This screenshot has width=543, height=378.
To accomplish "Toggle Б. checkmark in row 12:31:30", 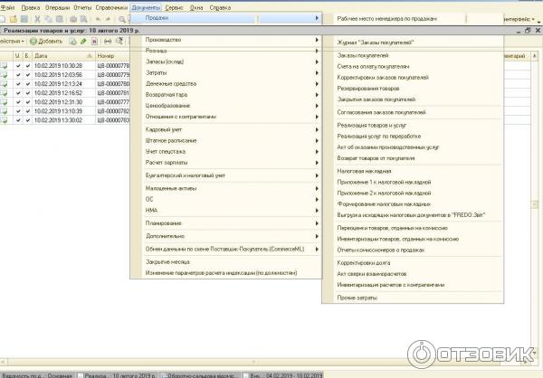I will coord(28,102).
